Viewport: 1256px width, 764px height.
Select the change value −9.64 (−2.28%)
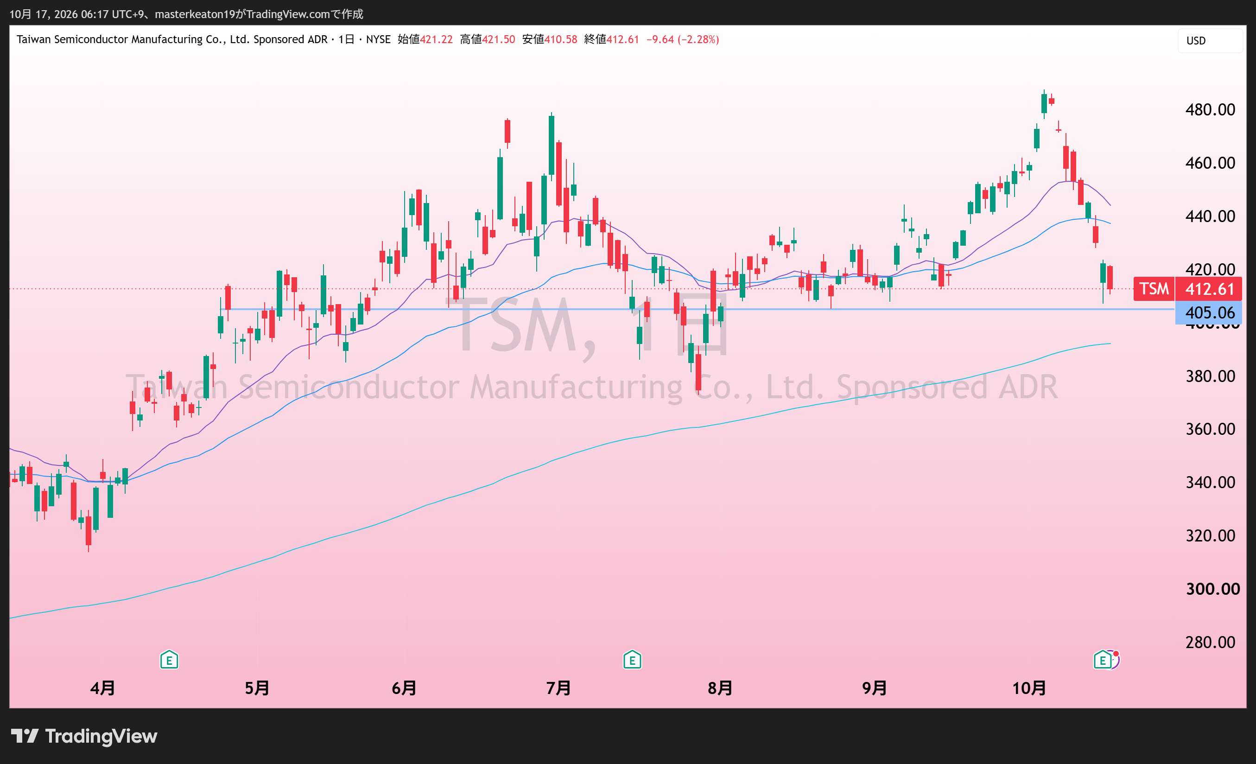[683, 39]
